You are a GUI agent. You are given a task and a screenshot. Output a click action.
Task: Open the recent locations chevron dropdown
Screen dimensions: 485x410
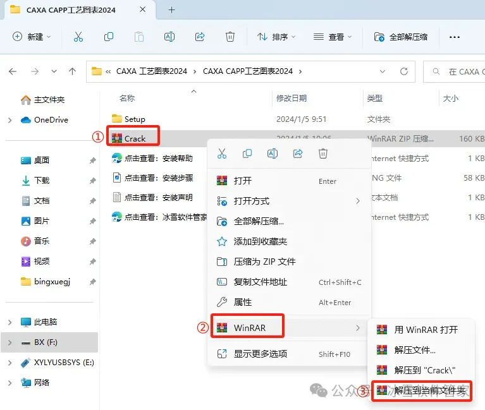(x=54, y=71)
